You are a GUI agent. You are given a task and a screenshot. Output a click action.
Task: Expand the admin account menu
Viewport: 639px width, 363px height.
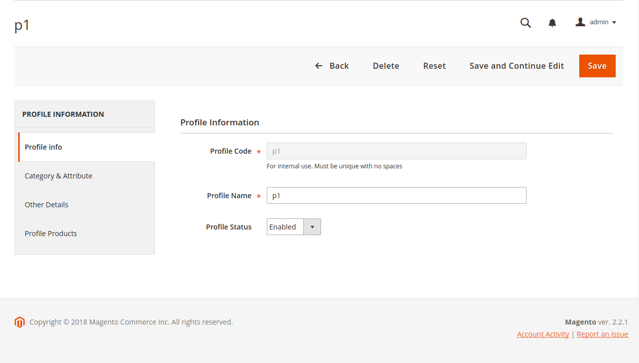pyautogui.click(x=596, y=22)
